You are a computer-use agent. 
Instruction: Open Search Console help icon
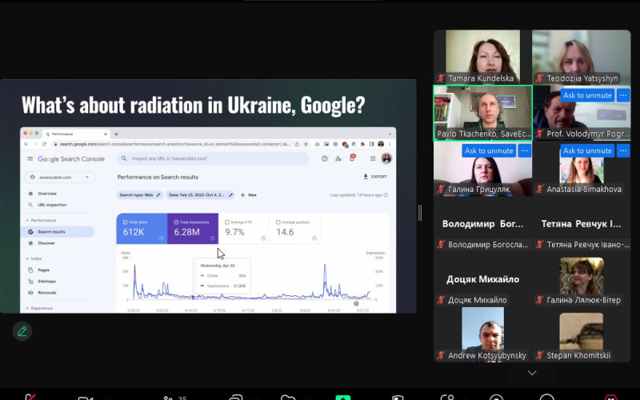pos(325,158)
